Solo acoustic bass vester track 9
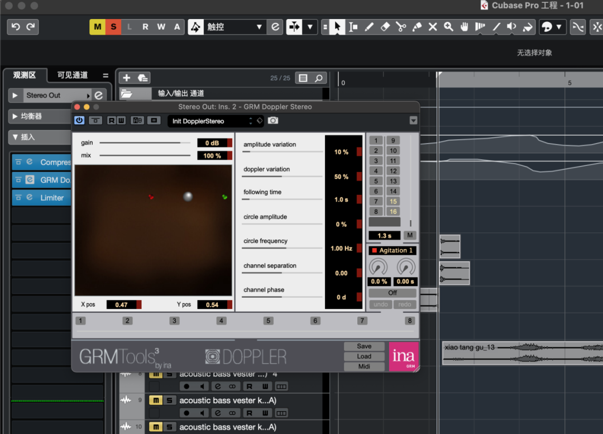Viewport: 603px width, 434px height. coord(169,400)
